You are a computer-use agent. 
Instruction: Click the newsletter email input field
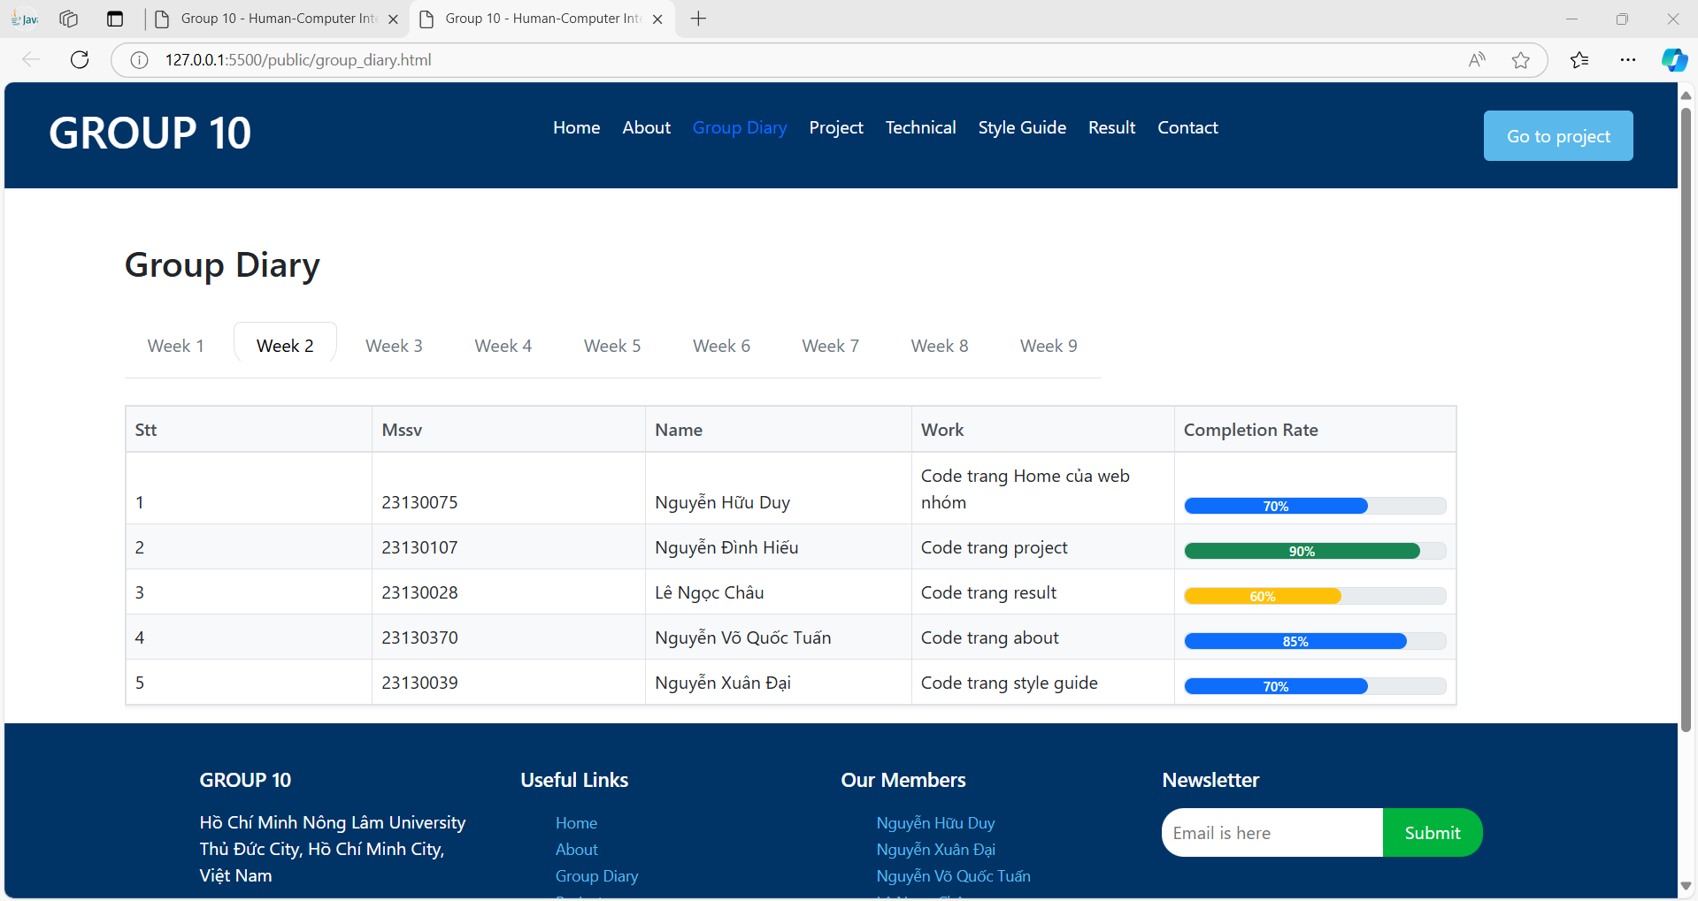1272,833
